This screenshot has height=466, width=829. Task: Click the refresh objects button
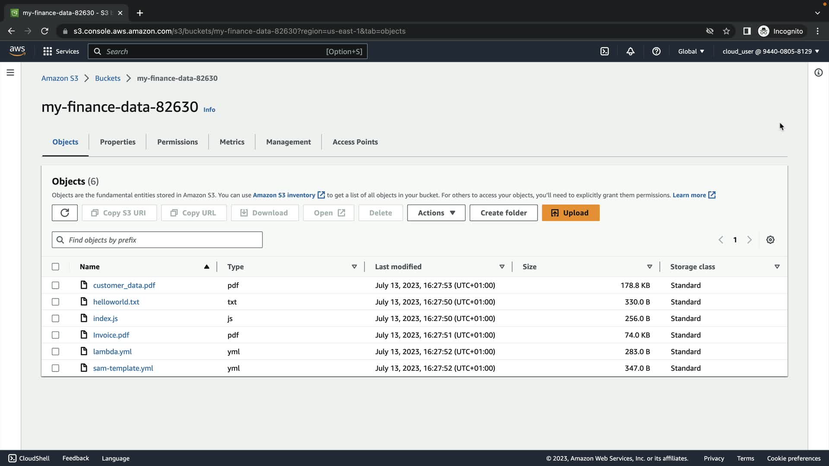(65, 213)
